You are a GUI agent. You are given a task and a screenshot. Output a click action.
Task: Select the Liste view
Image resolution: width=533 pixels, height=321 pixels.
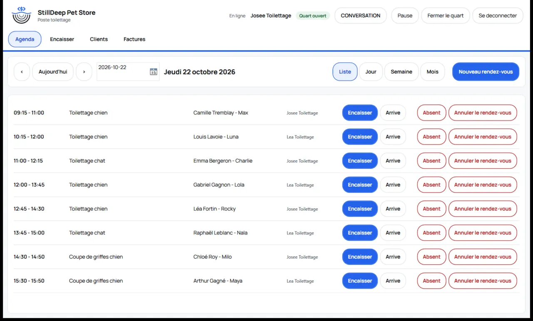click(x=345, y=72)
